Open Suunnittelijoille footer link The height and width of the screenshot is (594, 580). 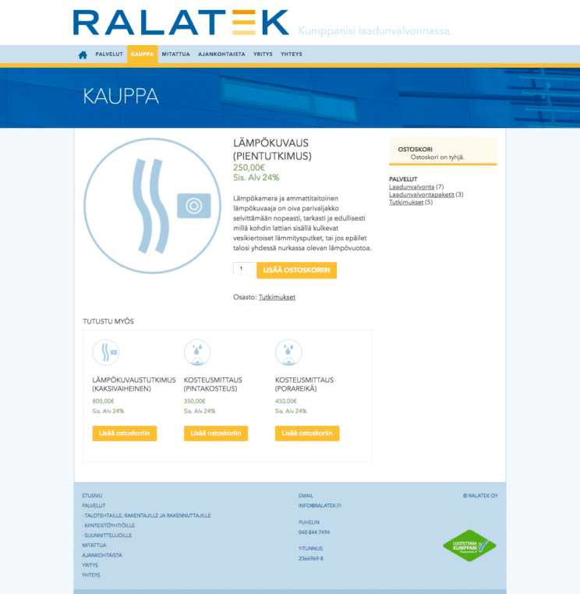pyautogui.click(x=108, y=536)
